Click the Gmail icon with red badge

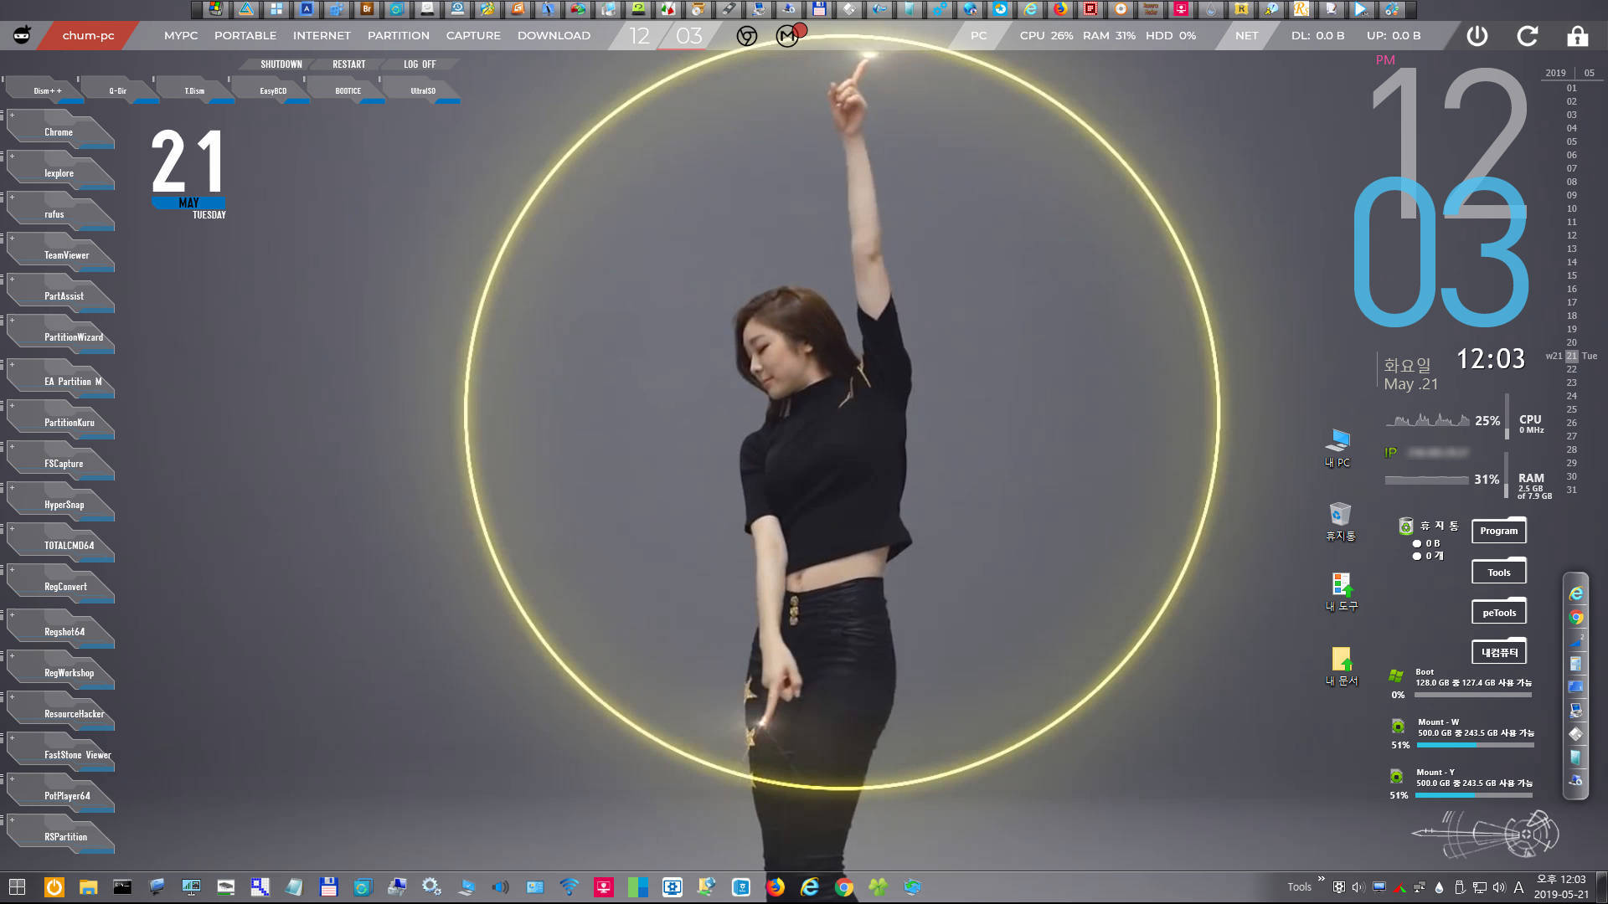789,35
